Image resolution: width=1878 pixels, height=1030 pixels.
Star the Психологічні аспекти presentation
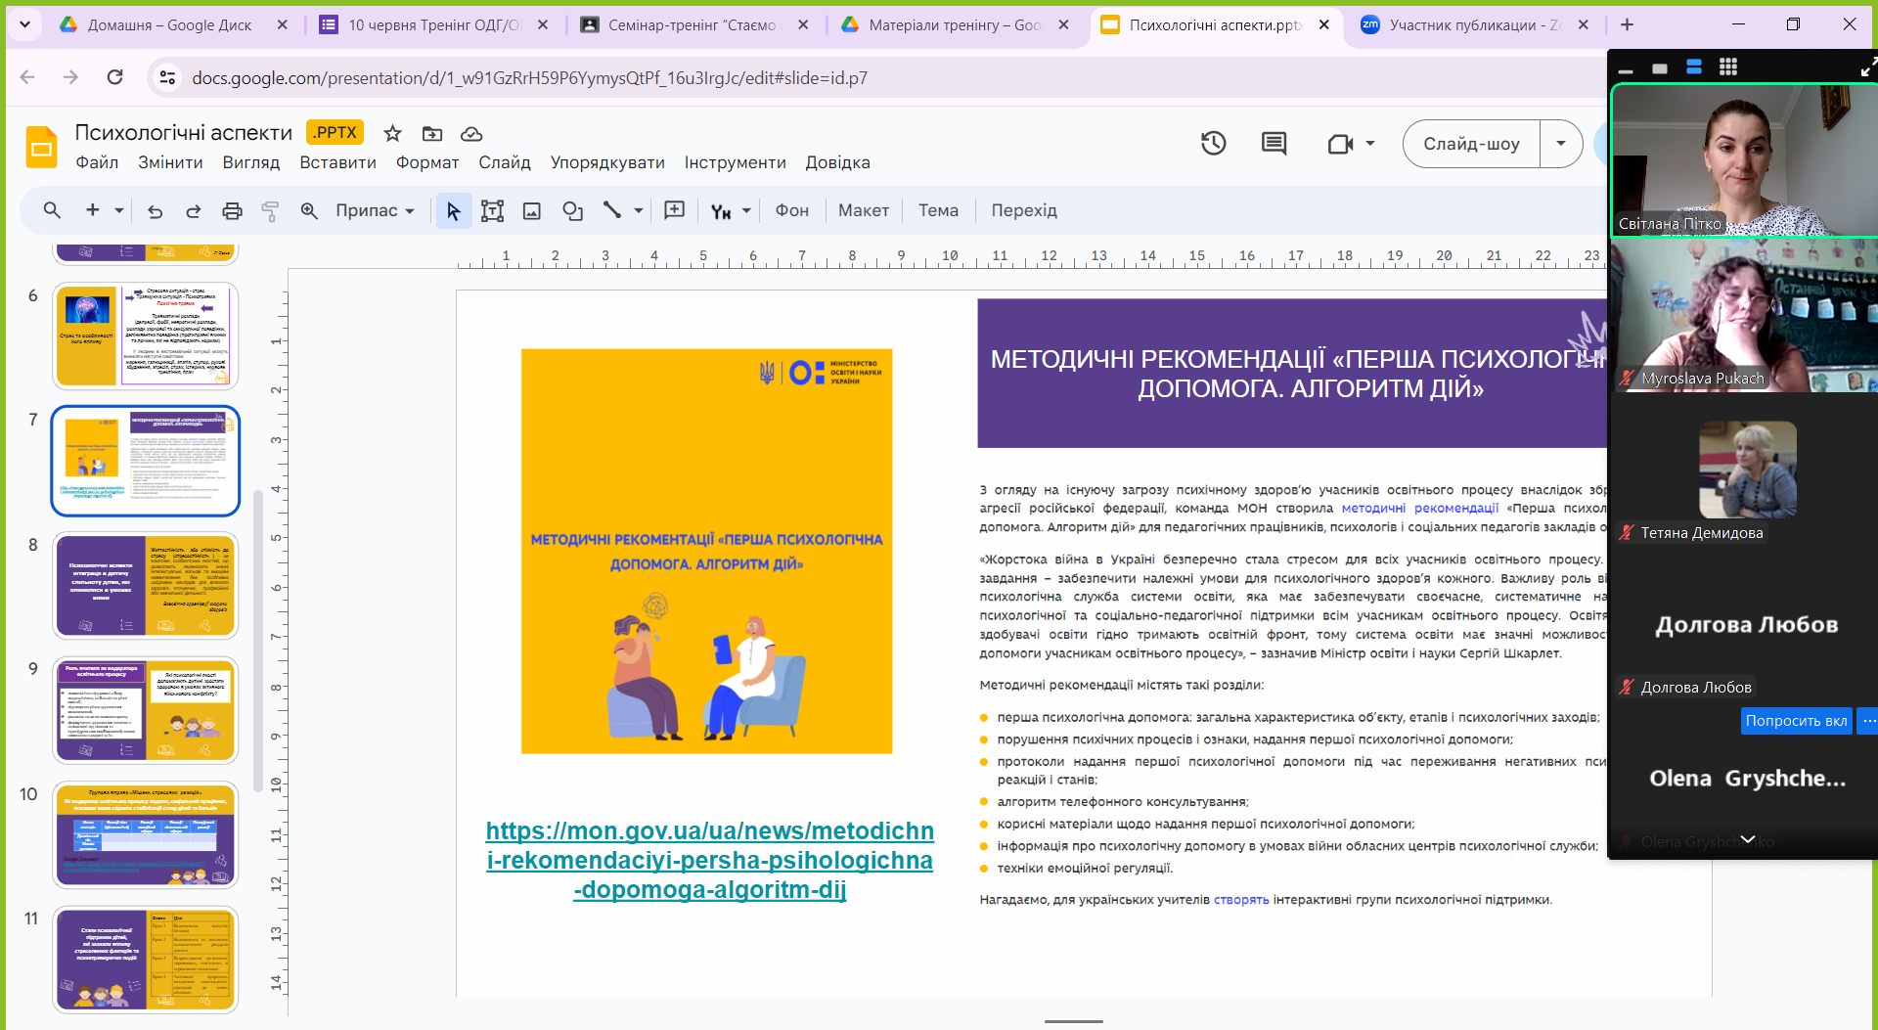point(392,133)
